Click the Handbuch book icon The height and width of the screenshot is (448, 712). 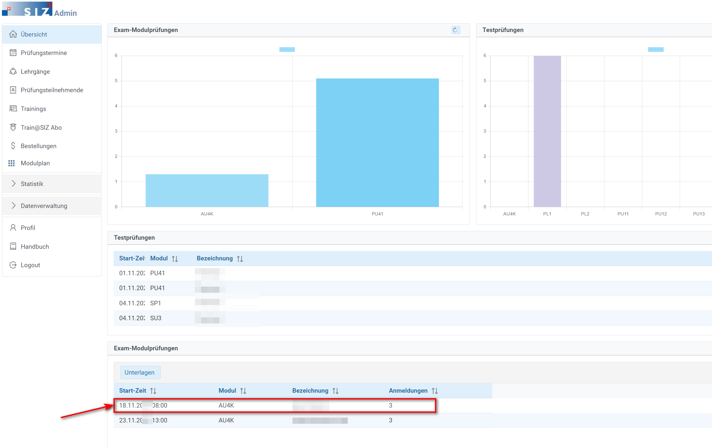click(13, 246)
